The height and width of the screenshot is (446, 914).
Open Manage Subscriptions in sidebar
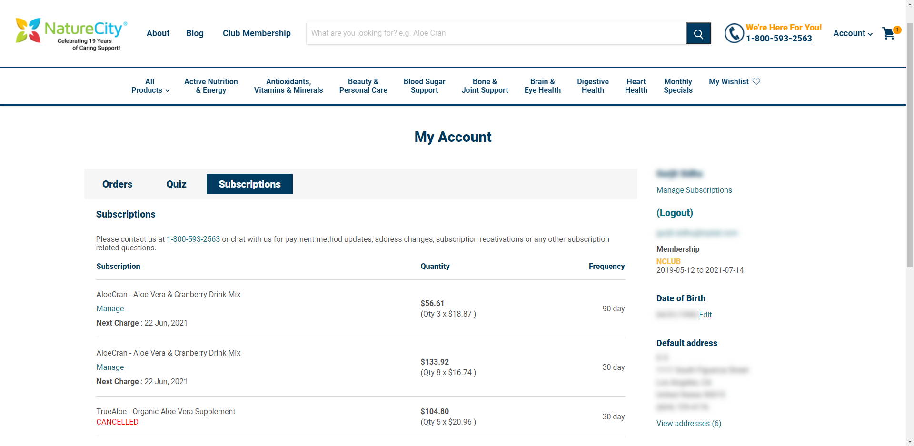(694, 190)
